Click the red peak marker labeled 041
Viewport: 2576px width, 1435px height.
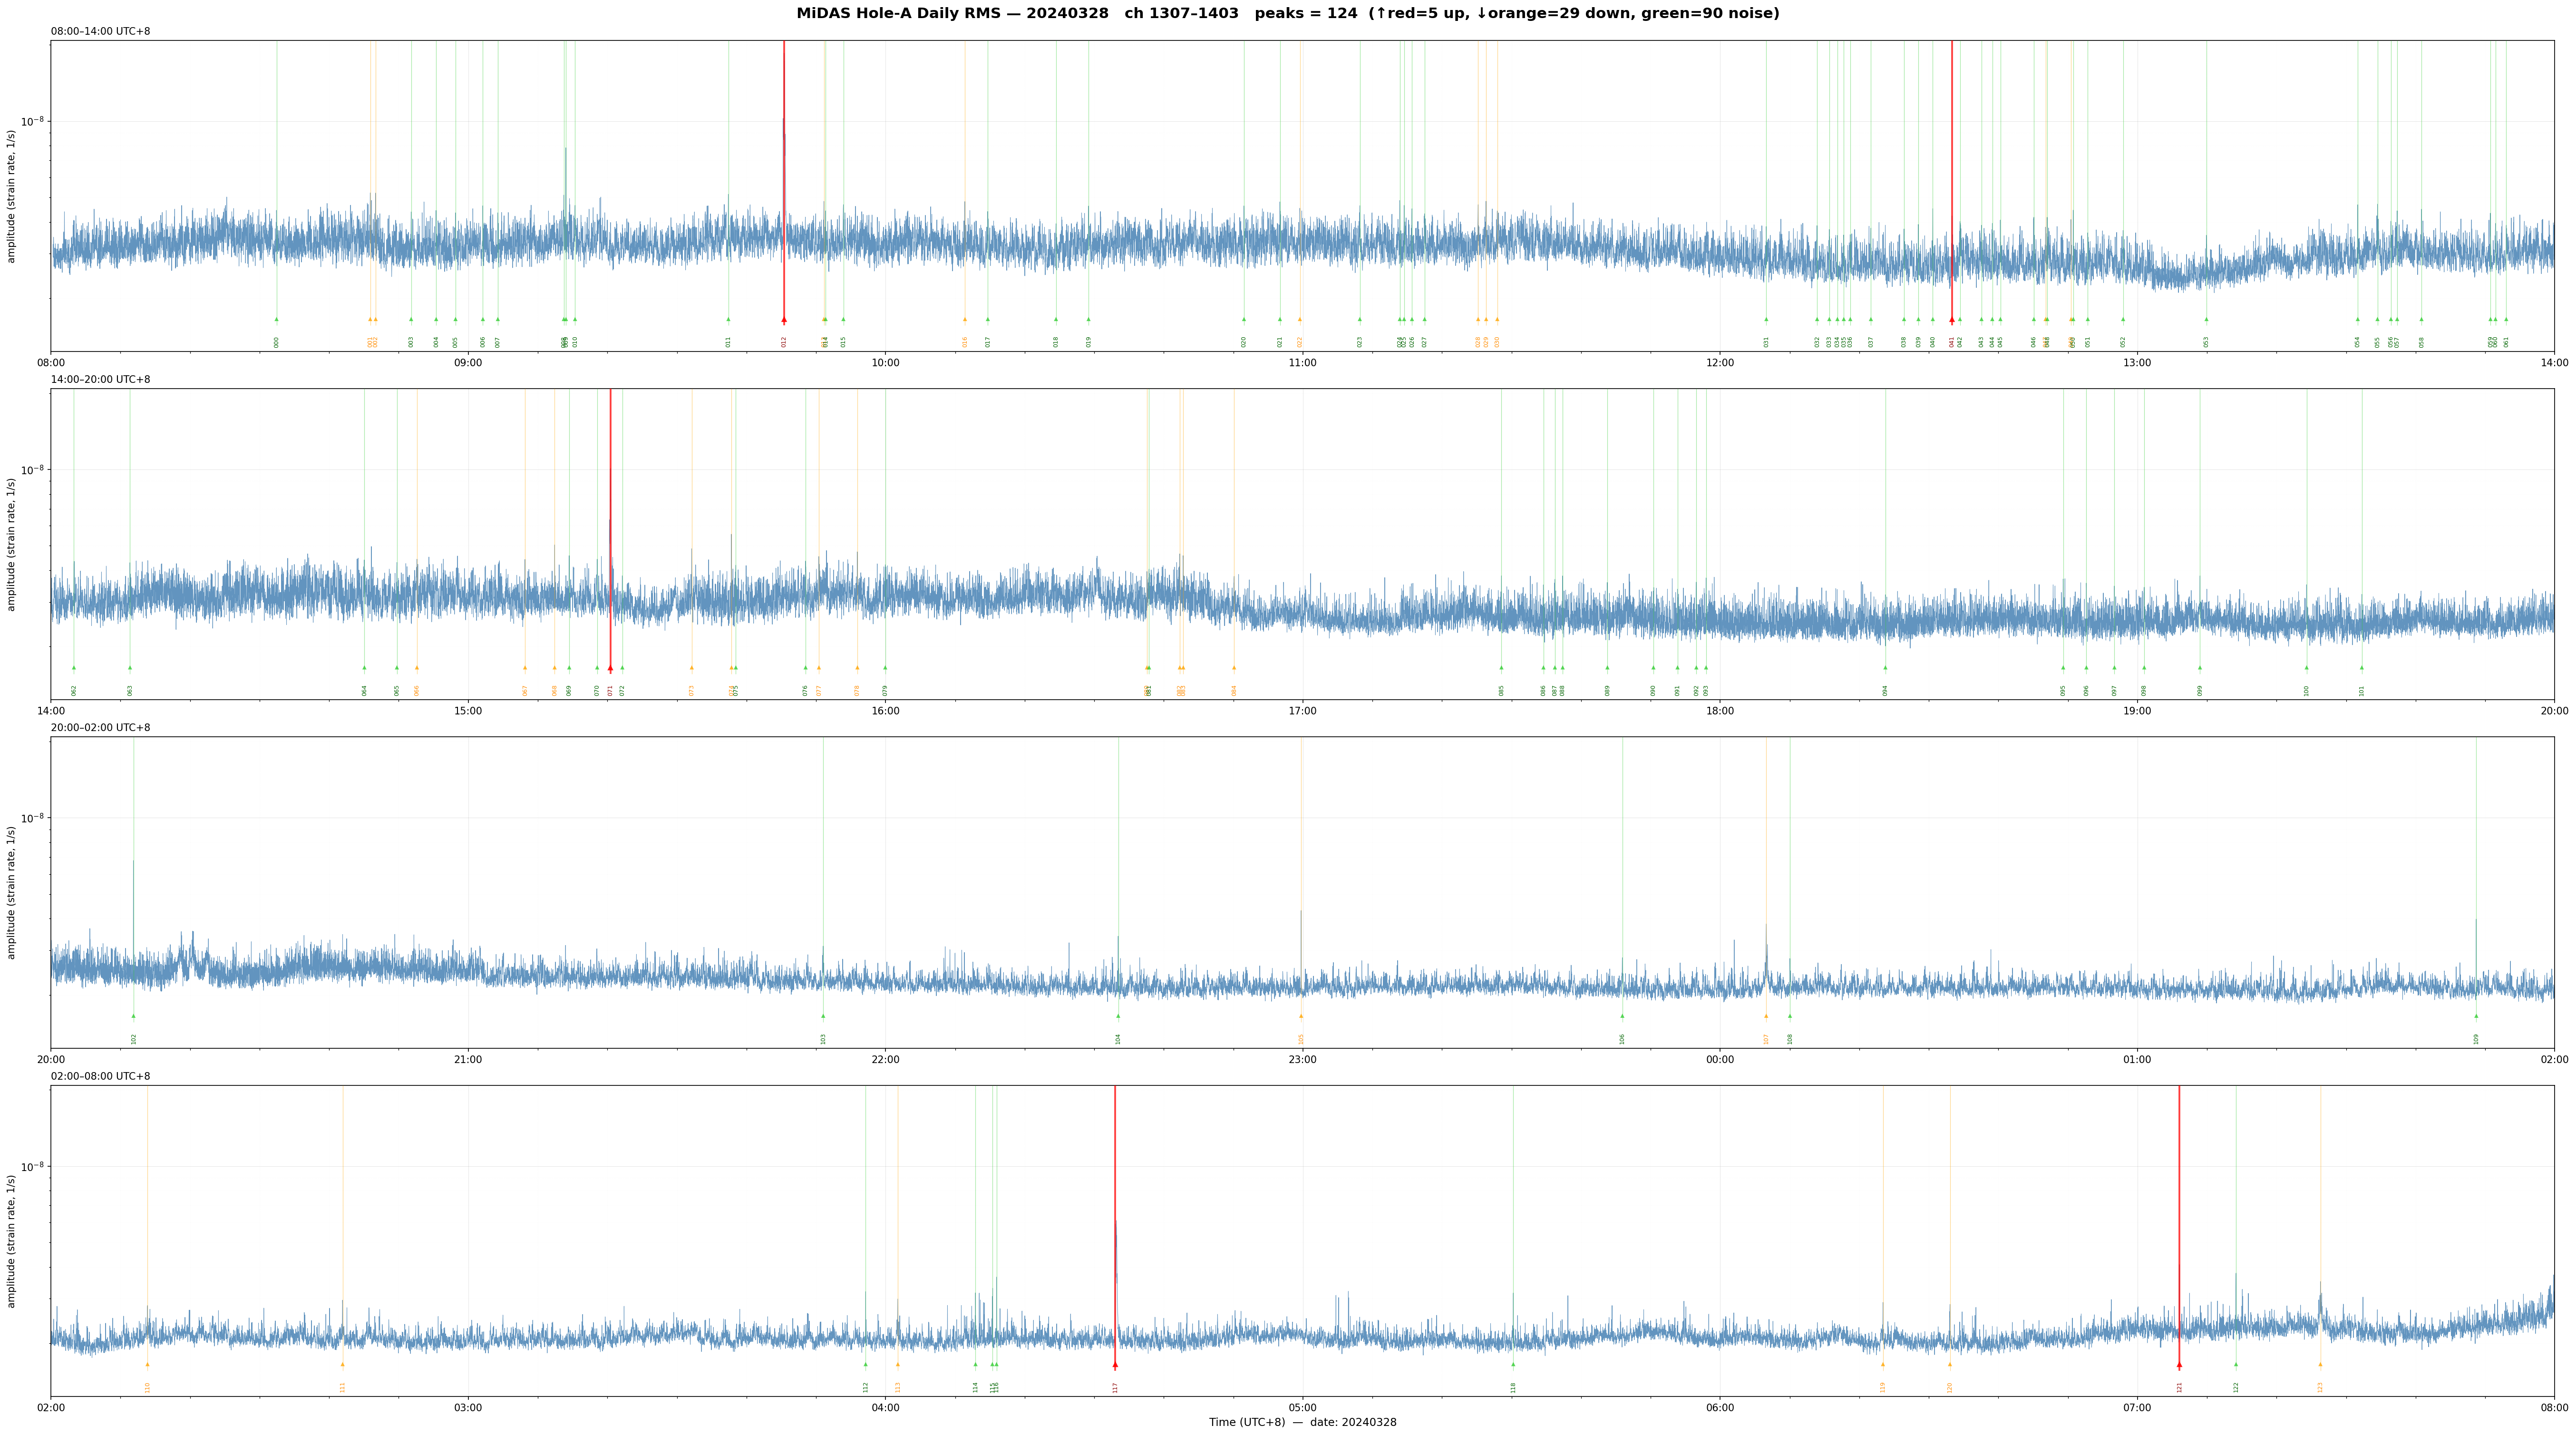[x=1951, y=320]
